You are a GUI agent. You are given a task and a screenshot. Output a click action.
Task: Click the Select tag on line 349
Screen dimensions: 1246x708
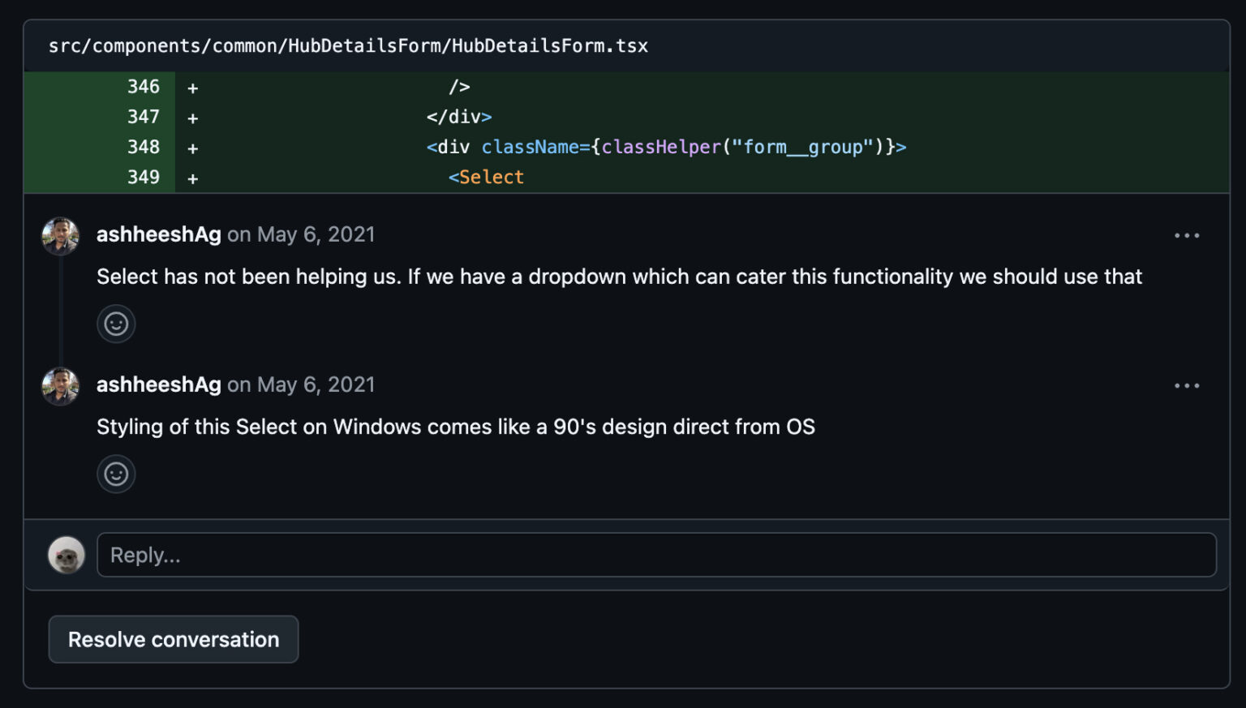click(486, 177)
